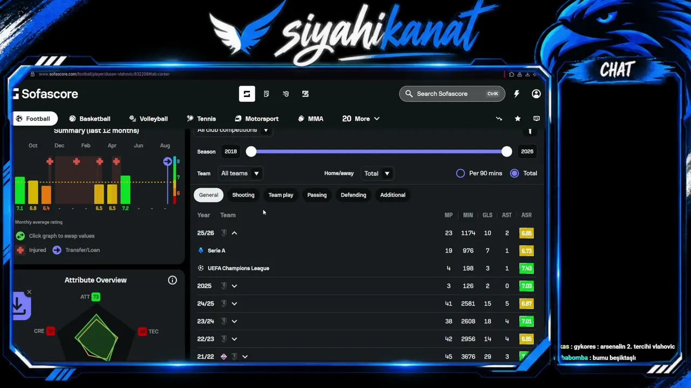This screenshot has width=691, height=388.
Task: Open the Serie A competition link
Action: (216, 251)
